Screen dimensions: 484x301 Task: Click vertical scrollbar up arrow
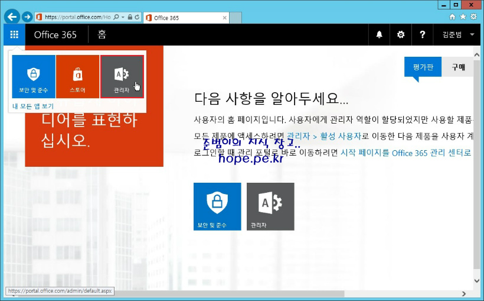[x=476, y=55]
